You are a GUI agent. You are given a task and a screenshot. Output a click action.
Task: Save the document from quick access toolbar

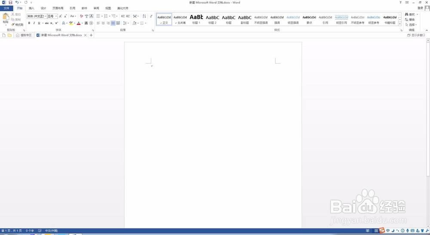pos(10,3)
